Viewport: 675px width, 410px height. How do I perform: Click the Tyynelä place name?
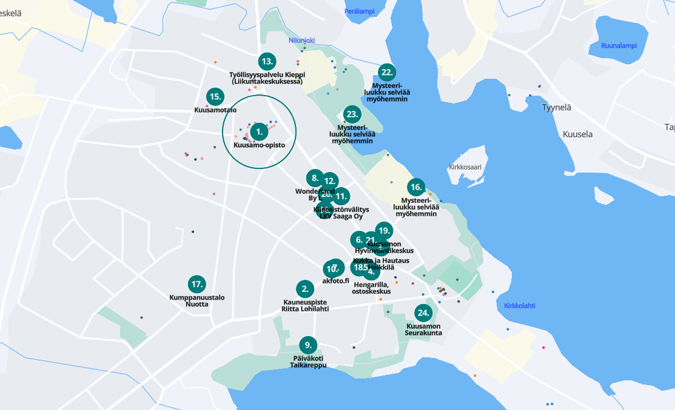pos(556,107)
